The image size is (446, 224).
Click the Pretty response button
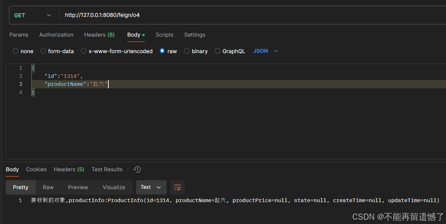click(21, 187)
